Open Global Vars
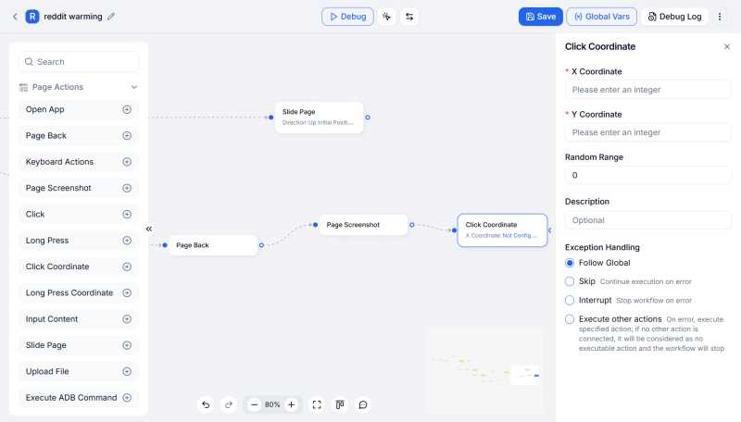This screenshot has height=422, width=741. point(600,17)
